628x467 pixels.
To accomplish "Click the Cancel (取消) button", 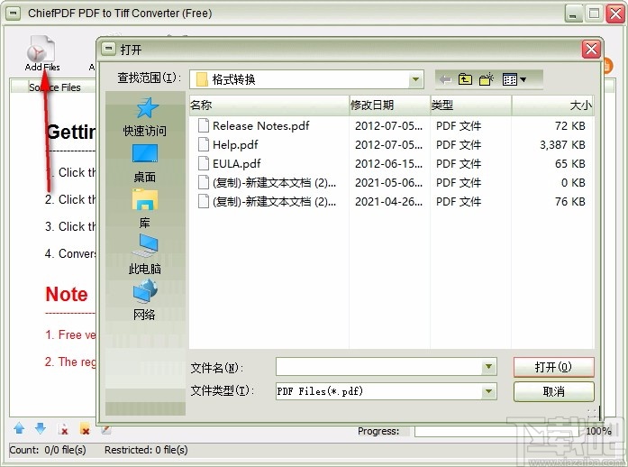I will (x=553, y=391).
